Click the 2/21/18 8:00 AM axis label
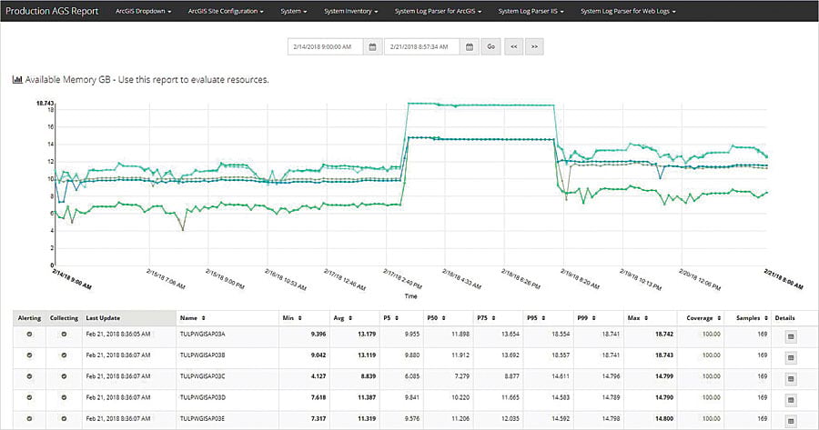 pos(784,279)
